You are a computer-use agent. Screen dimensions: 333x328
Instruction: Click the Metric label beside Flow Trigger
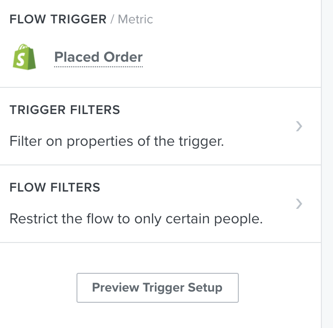(135, 19)
